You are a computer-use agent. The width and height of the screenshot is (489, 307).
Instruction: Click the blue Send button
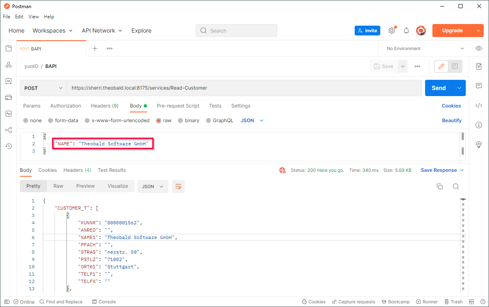point(439,88)
